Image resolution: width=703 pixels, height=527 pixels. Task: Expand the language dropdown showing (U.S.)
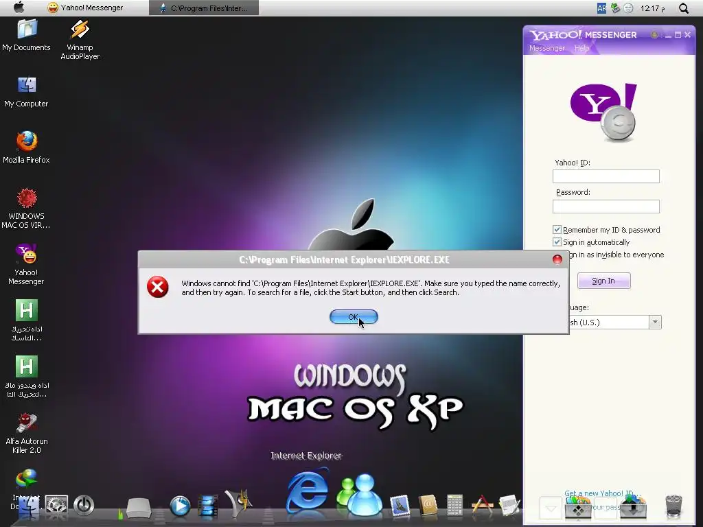(655, 322)
